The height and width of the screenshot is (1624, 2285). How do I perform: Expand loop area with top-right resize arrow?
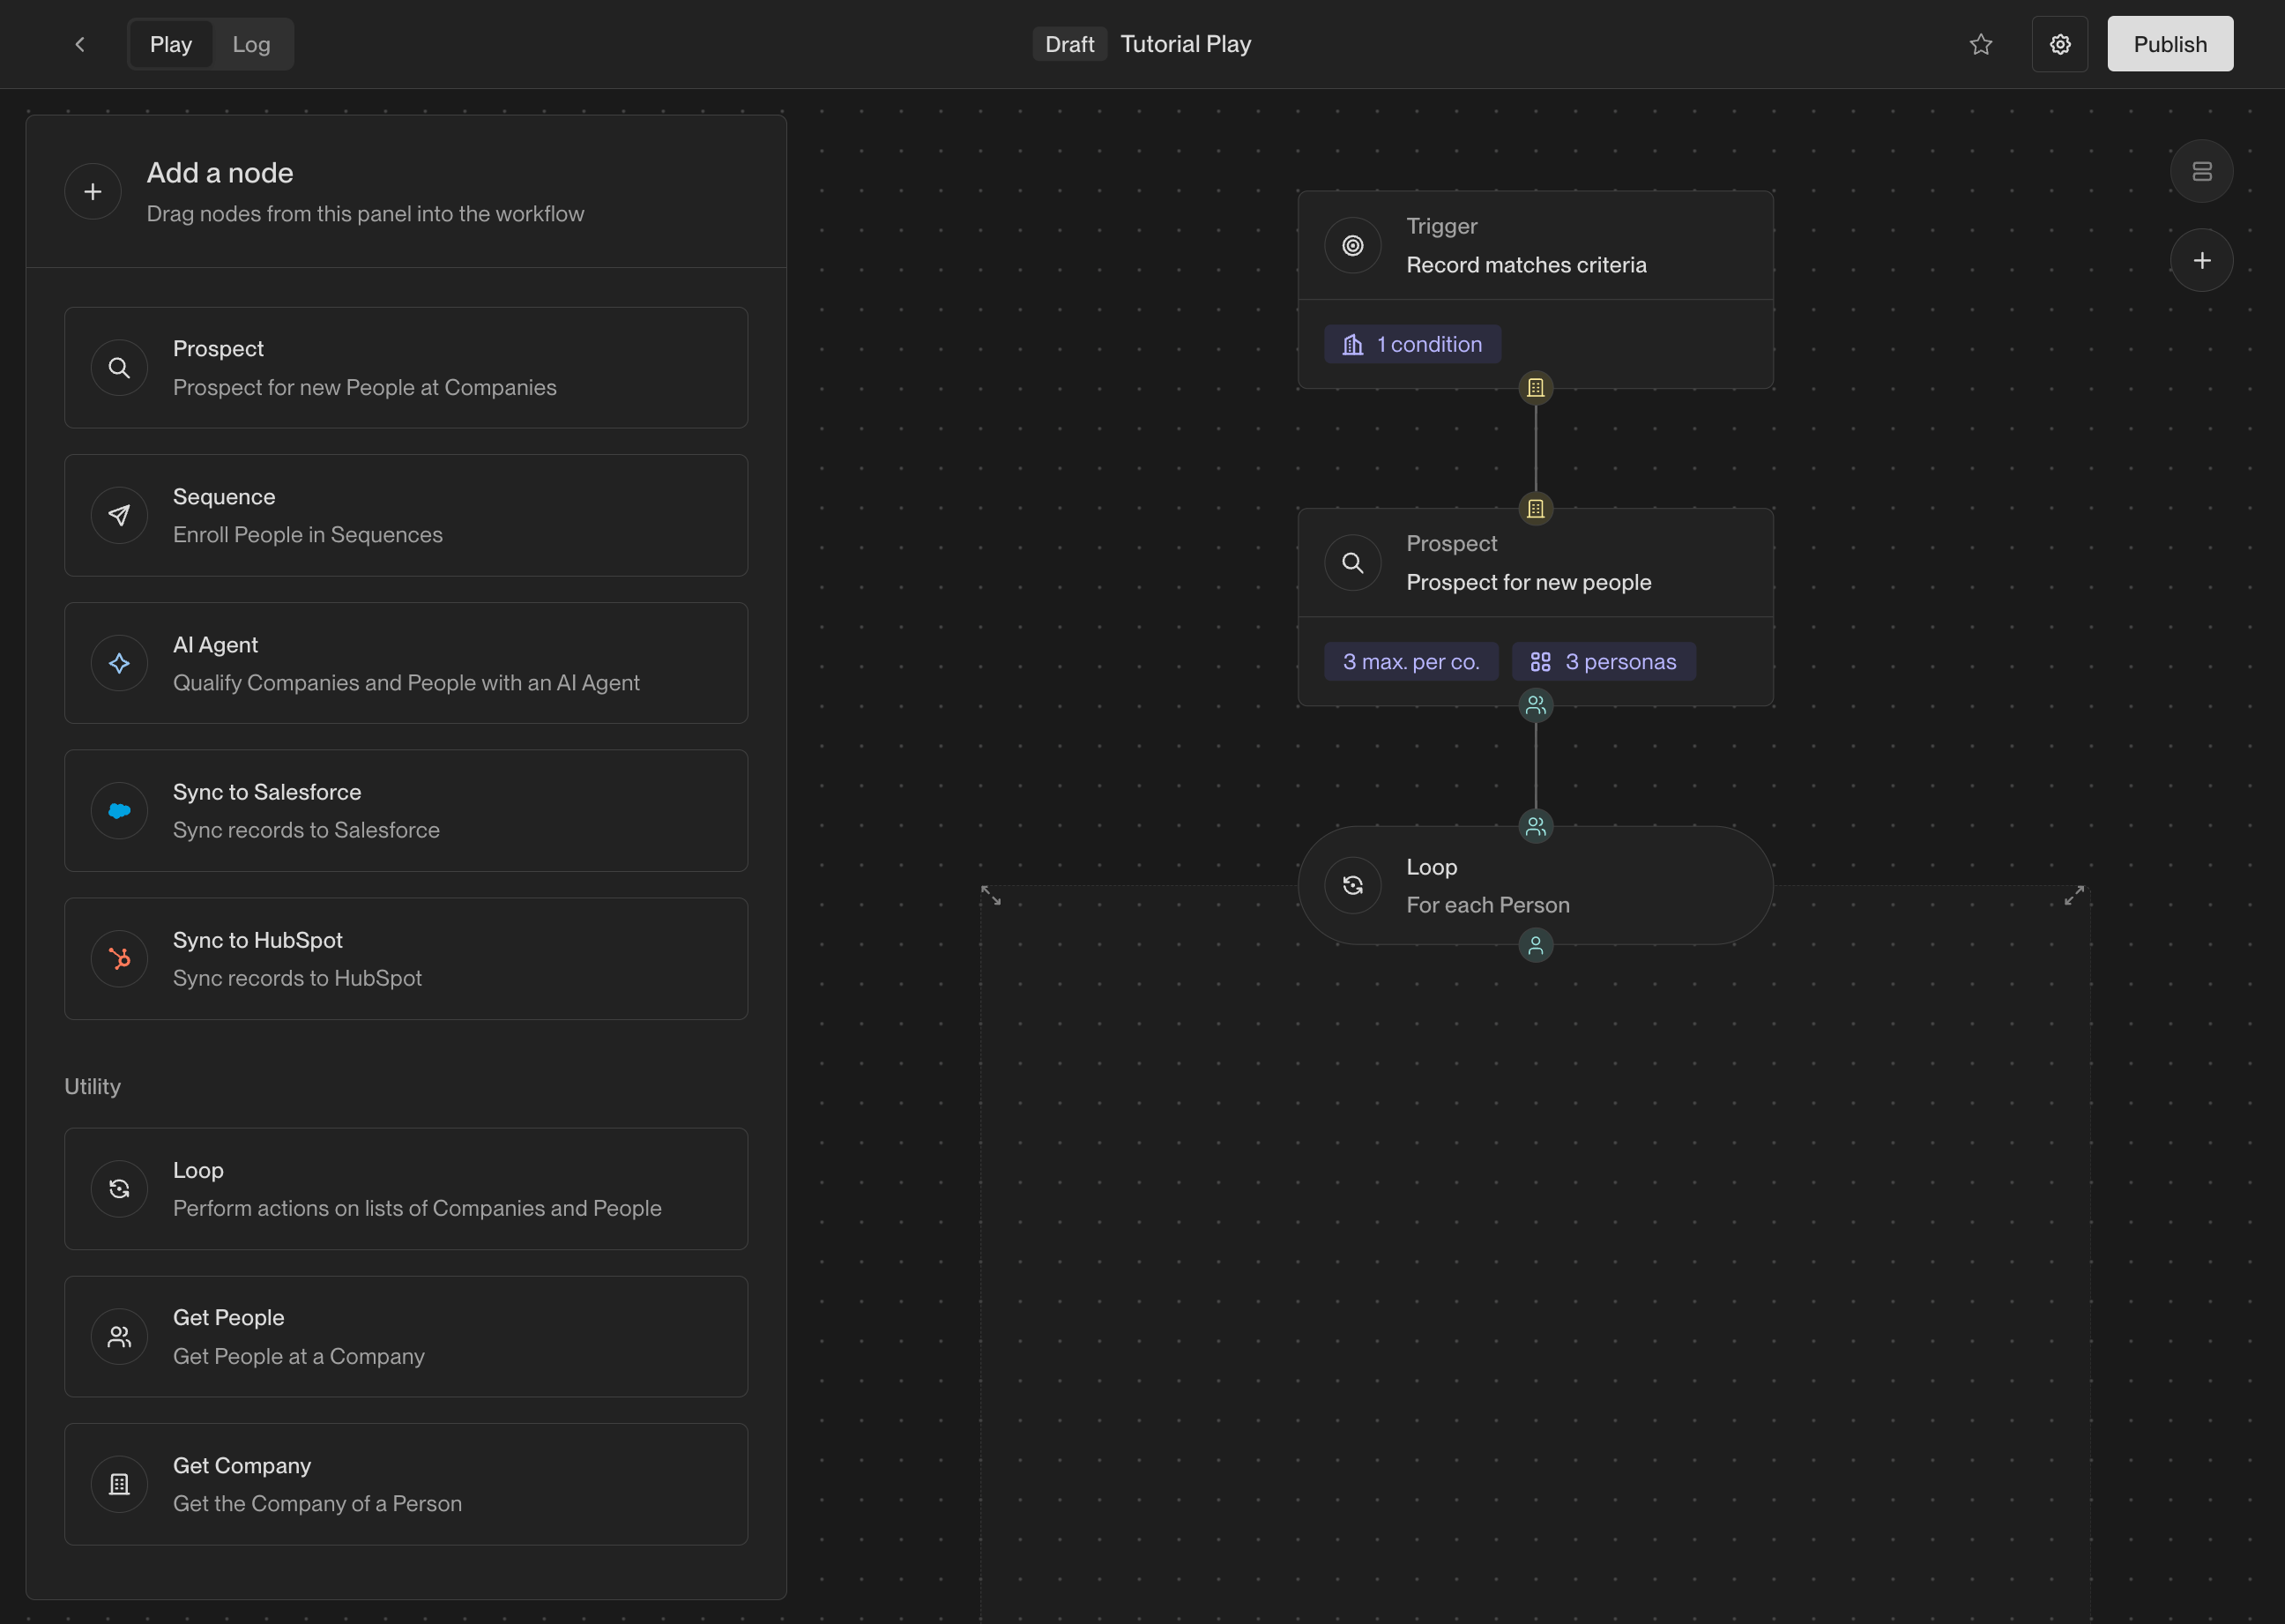(x=2074, y=895)
